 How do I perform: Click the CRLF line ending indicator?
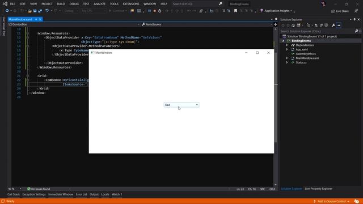(x=272, y=189)
